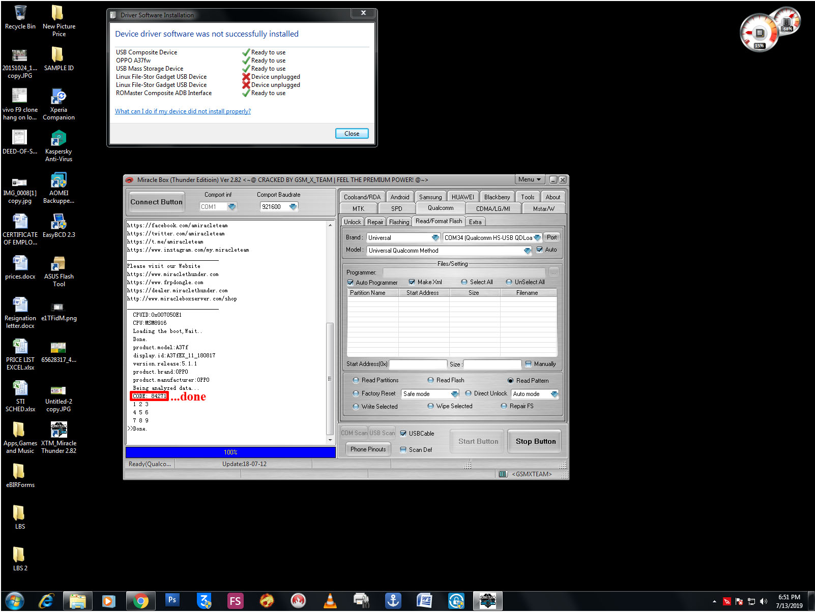Select the Read Partitions radio button
This screenshot has height=612, width=815.
pyautogui.click(x=356, y=380)
